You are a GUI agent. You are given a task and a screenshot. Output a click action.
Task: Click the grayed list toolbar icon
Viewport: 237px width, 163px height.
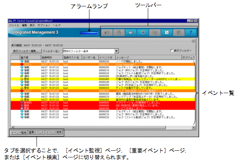179,33
